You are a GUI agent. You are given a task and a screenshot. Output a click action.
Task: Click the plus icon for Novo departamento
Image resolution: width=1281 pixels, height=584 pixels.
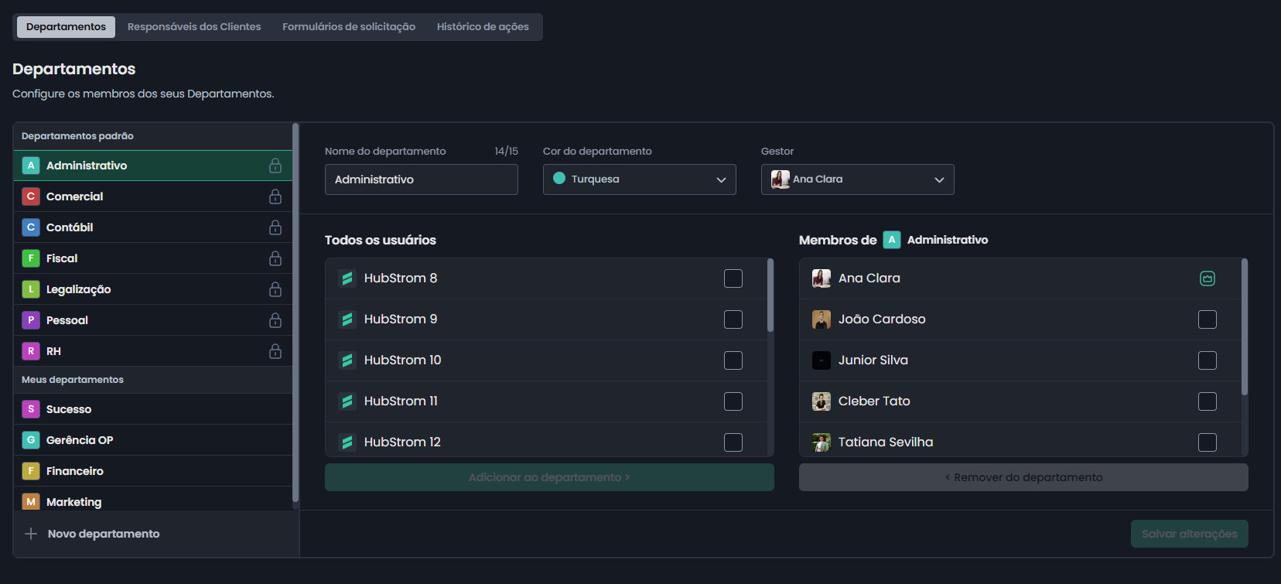tap(31, 534)
